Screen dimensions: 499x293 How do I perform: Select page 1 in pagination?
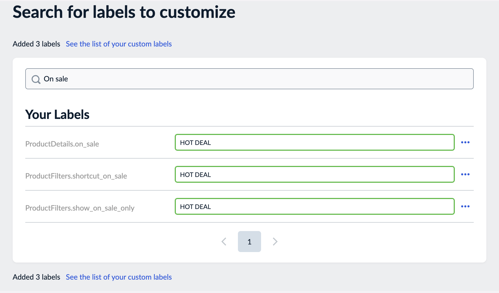pos(249,242)
